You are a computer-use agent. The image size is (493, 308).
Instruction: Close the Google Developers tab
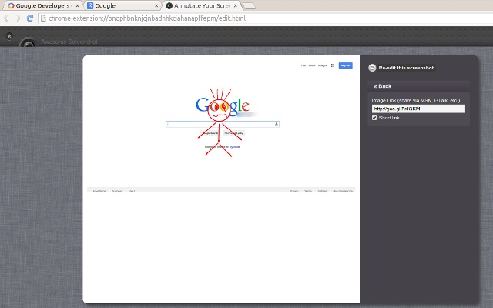pyautogui.click(x=77, y=5)
